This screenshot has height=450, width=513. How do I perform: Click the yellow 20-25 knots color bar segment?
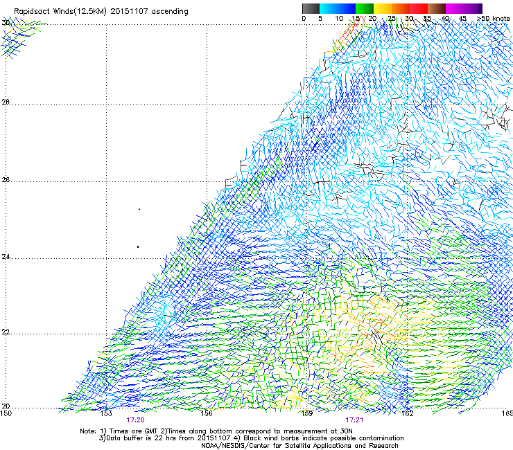(x=383, y=8)
